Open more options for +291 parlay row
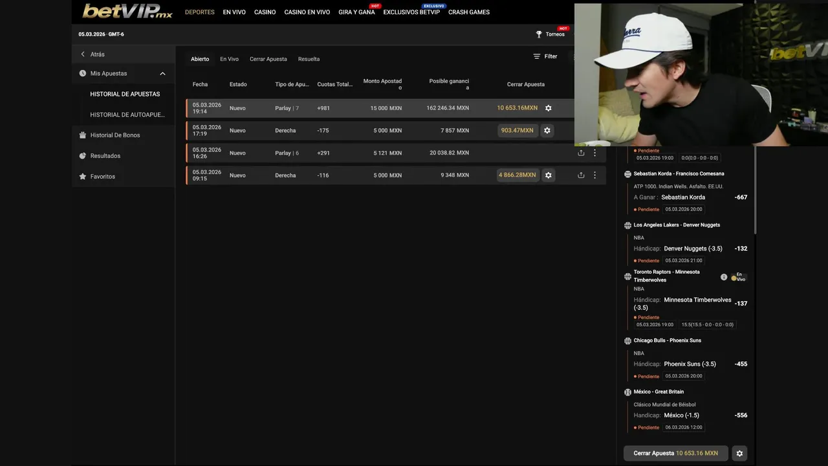 coord(594,153)
